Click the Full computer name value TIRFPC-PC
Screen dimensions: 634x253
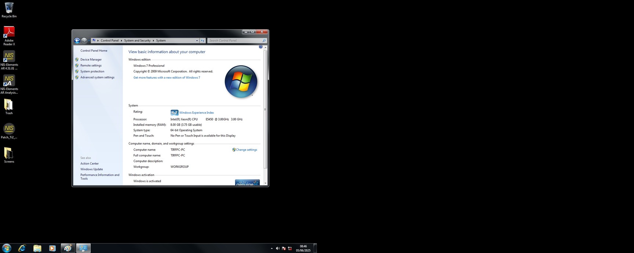pyautogui.click(x=178, y=156)
